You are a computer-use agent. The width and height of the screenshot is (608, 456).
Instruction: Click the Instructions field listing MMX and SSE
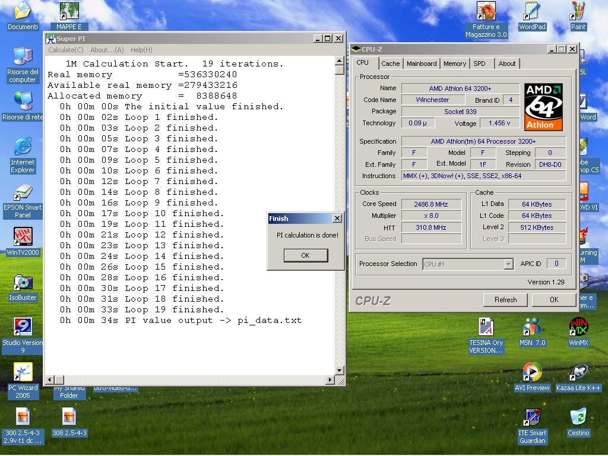483,176
